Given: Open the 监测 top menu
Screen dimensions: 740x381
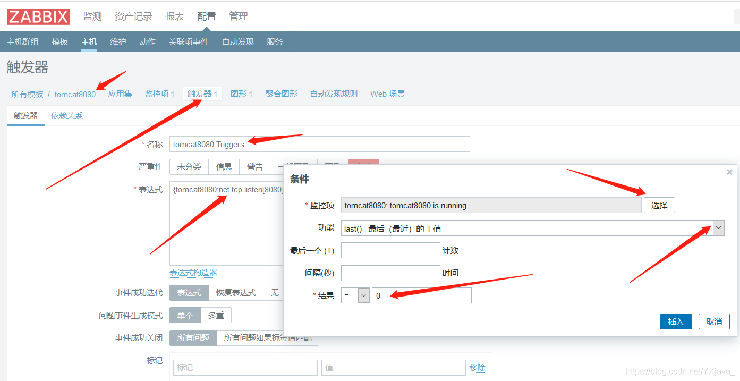Looking at the screenshot, I should click(x=92, y=16).
